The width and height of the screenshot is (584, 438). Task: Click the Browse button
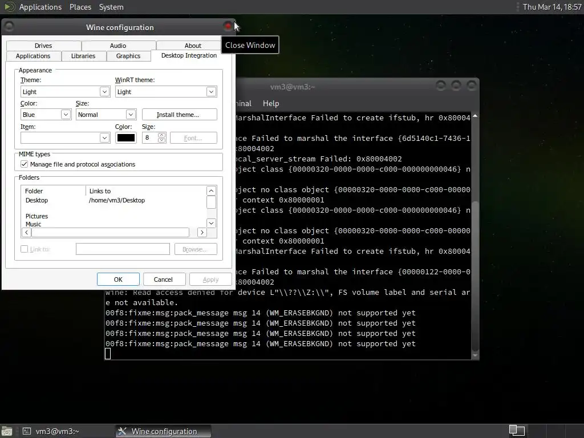196,249
